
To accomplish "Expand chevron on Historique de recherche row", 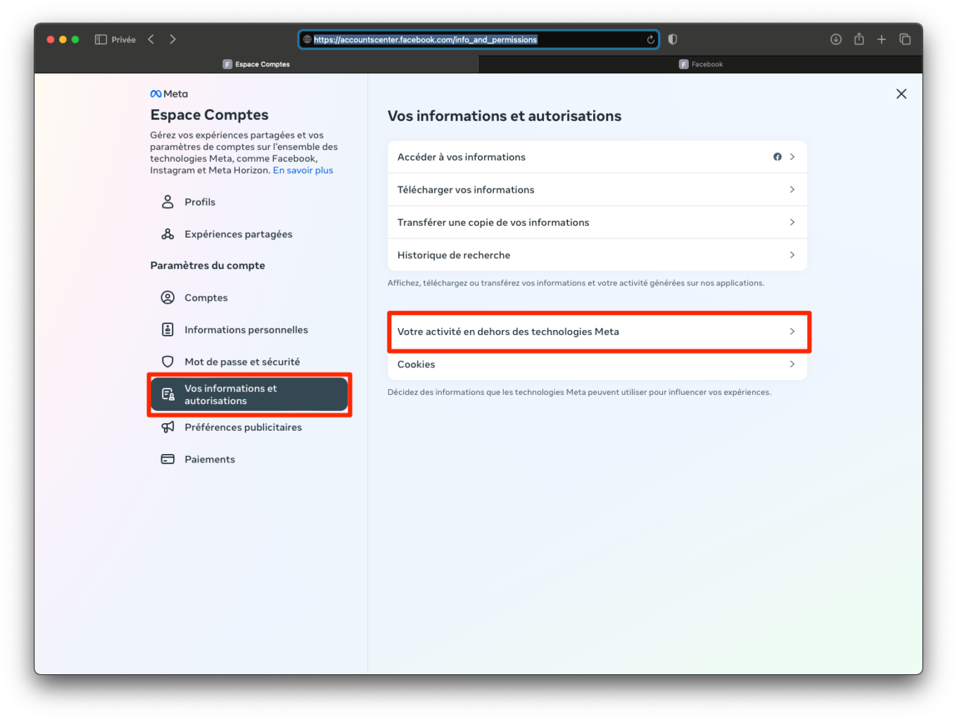I will click(792, 255).
